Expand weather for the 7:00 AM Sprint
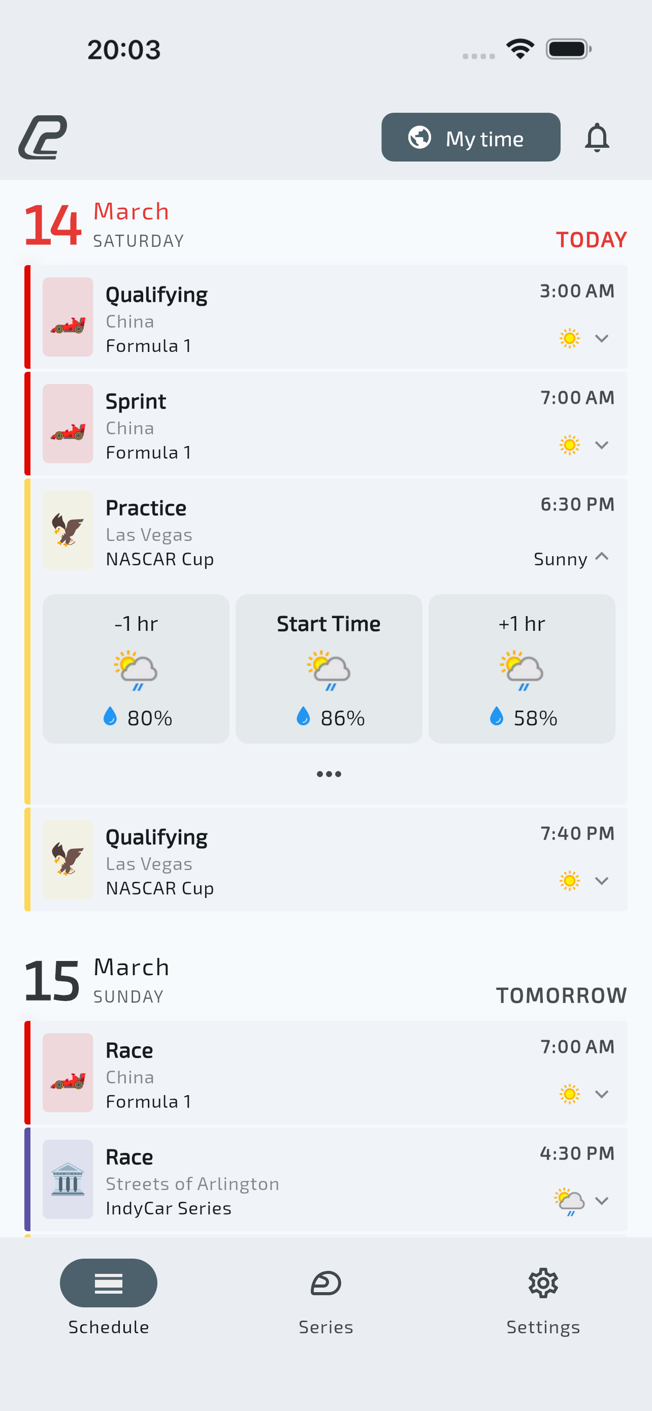This screenshot has height=1411, width=652. (x=602, y=445)
